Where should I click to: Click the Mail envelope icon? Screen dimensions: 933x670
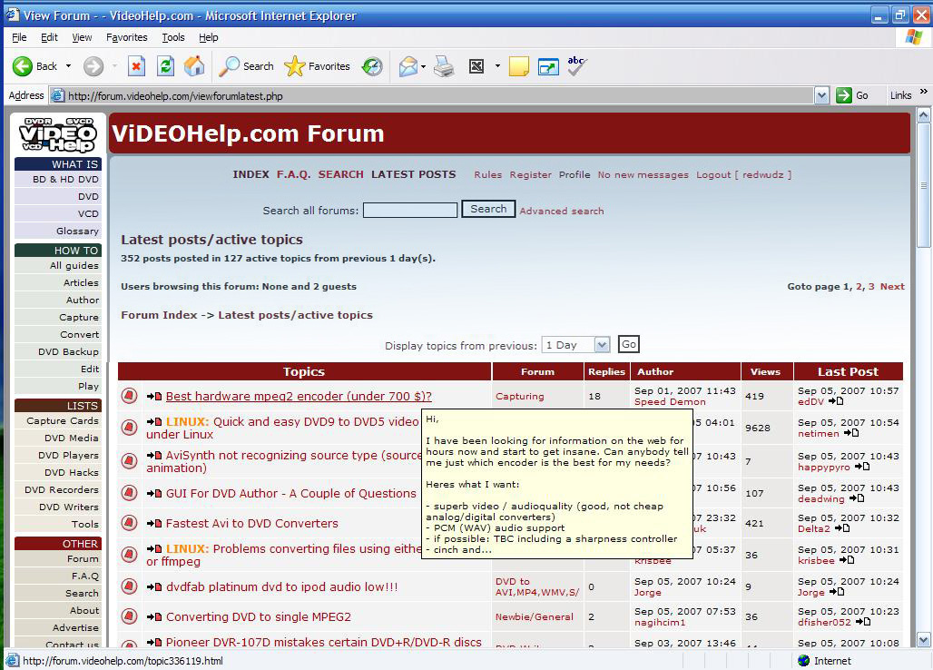[408, 66]
